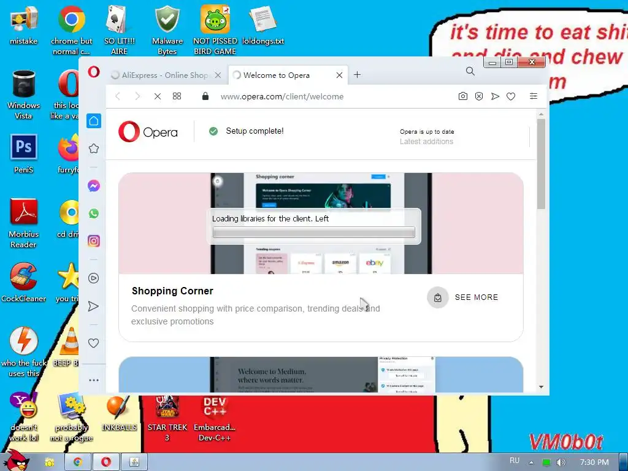Click the Shopping corner preview image
Screen dimensions: 628x471
pos(321,223)
